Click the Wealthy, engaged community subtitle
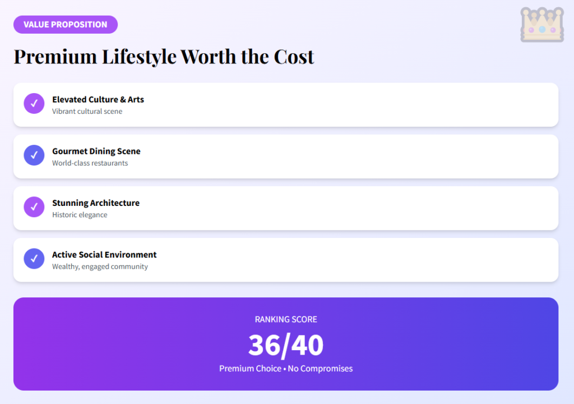The width and height of the screenshot is (574, 404). [100, 267]
